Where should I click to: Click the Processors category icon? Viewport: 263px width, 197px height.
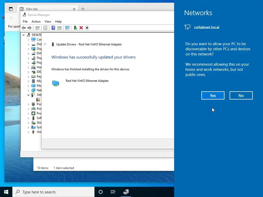pos(33,113)
